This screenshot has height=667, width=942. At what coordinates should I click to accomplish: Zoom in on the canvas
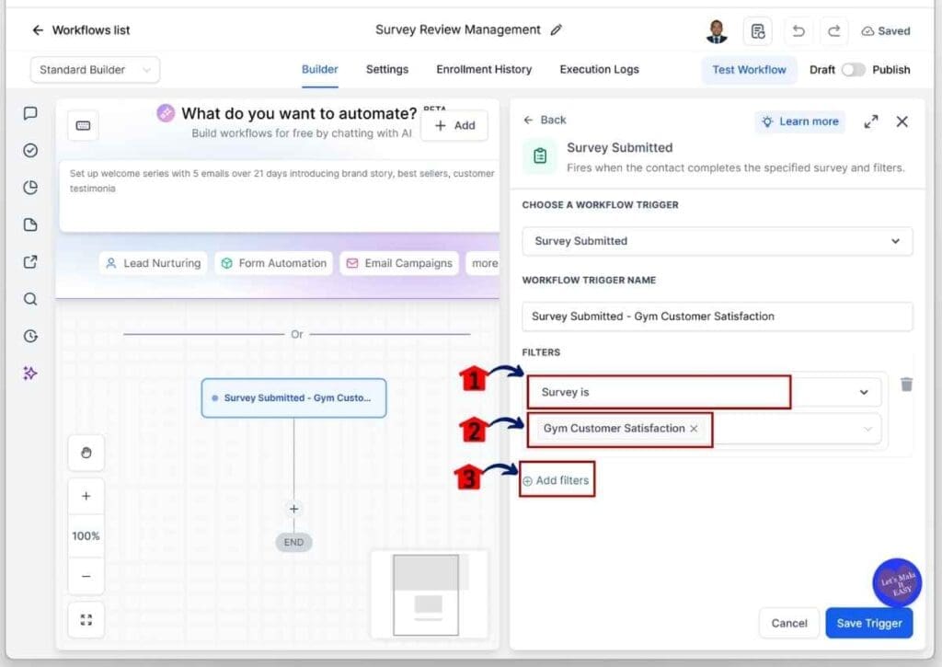pyautogui.click(x=86, y=497)
